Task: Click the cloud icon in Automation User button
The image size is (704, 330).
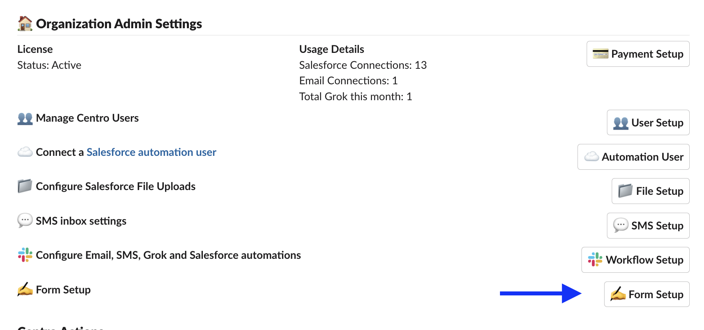Action: coord(591,157)
